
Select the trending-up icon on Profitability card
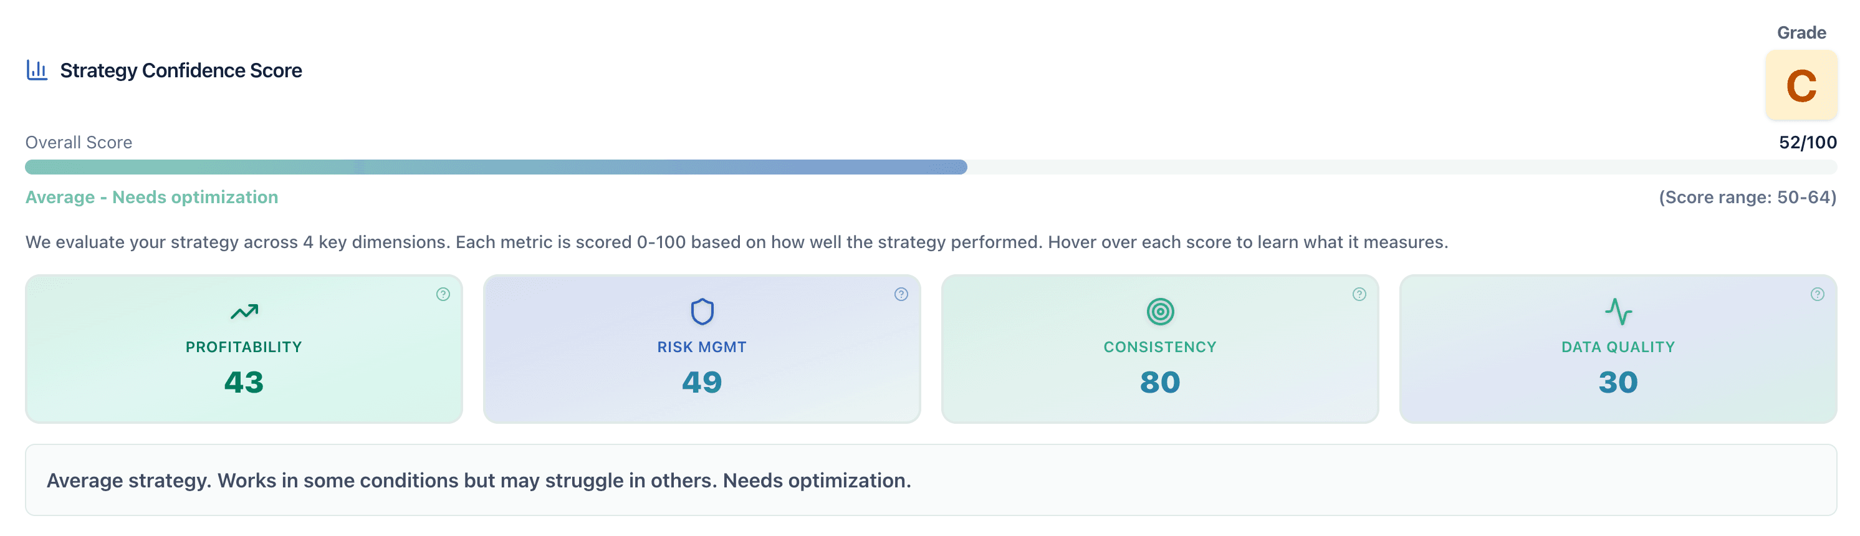click(x=243, y=312)
